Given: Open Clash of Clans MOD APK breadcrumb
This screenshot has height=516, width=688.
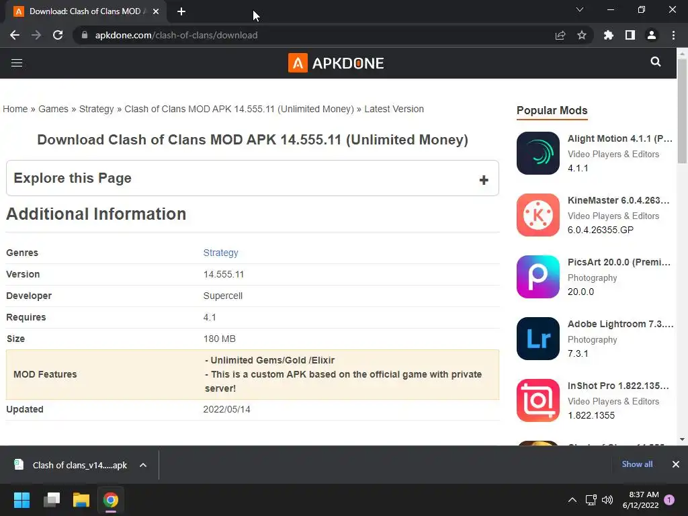Looking at the screenshot, I should point(239,109).
